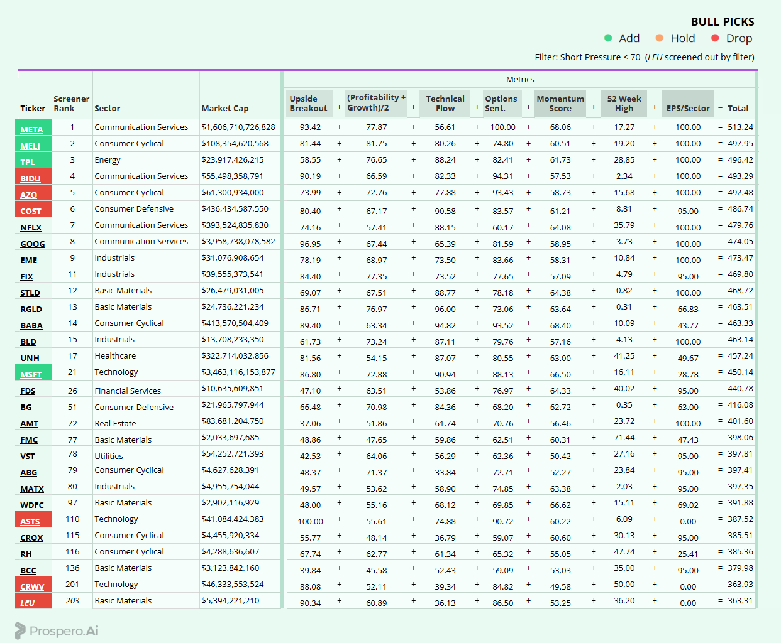Viewport: 781px width, 643px height.
Task: Open the NFLX ticker link
Action: [x=31, y=227]
